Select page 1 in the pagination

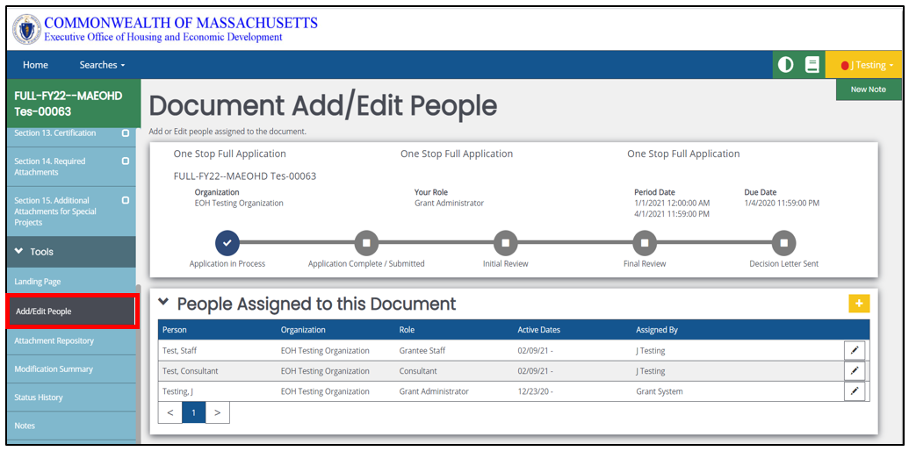(x=193, y=412)
